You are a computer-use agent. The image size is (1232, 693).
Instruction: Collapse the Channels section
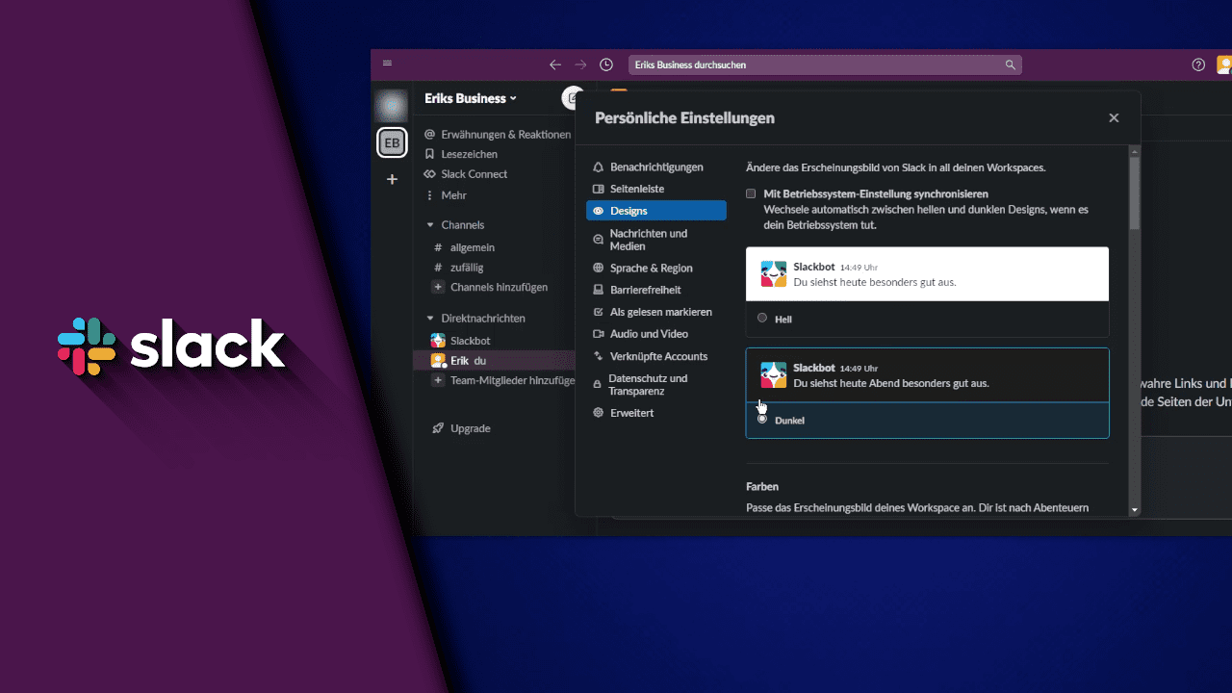tap(430, 225)
